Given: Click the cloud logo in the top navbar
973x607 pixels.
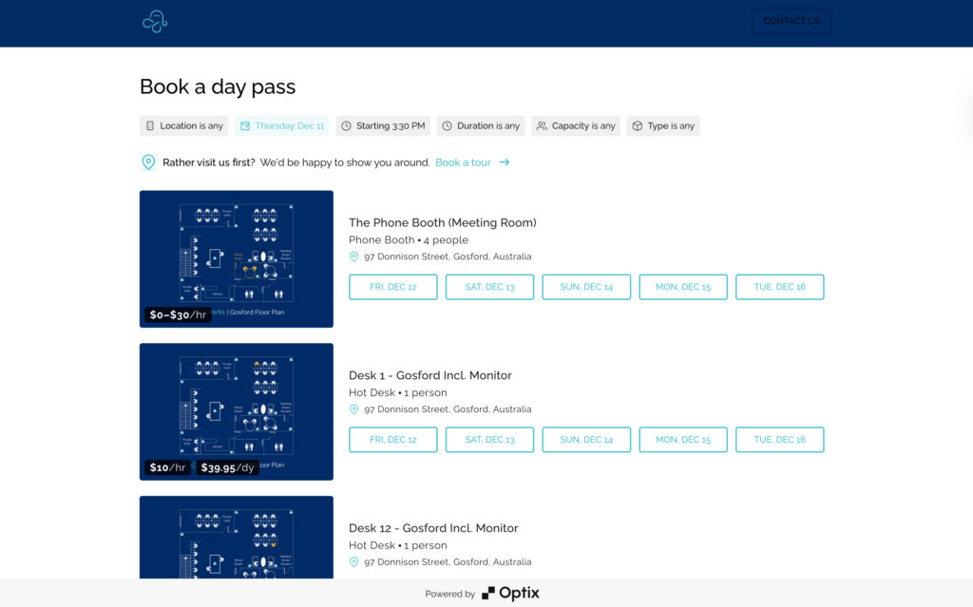Looking at the screenshot, I should pyautogui.click(x=154, y=19).
